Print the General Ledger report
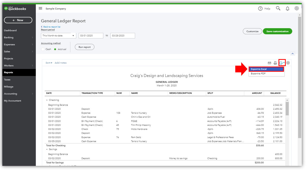The width and height of the screenshot is (308, 170). point(275,63)
